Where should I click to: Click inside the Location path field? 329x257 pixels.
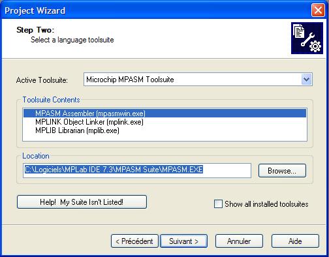pyautogui.click(x=137, y=170)
